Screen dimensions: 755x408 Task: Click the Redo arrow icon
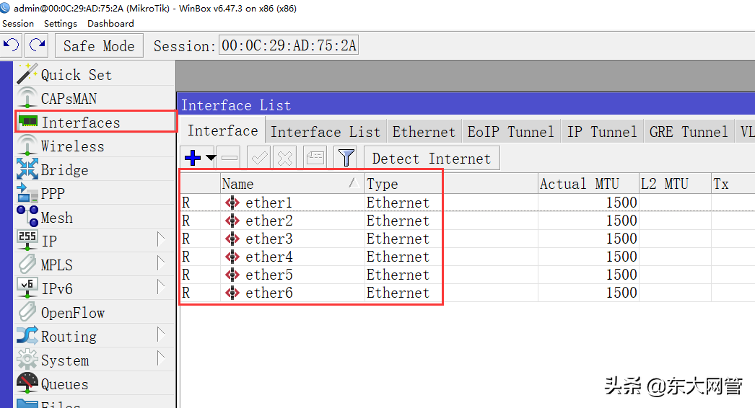(37, 45)
